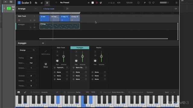
Task: Adjust the Main Track volume fader
Action: (x=64, y=56)
